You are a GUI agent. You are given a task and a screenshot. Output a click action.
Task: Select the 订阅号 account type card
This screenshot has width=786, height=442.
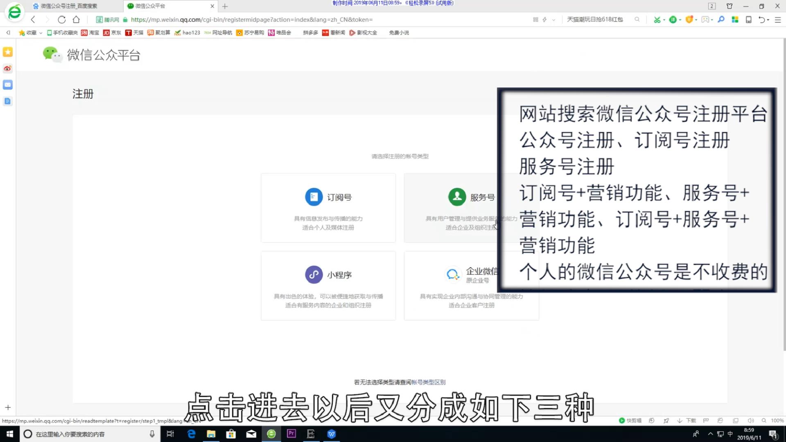tap(328, 208)
